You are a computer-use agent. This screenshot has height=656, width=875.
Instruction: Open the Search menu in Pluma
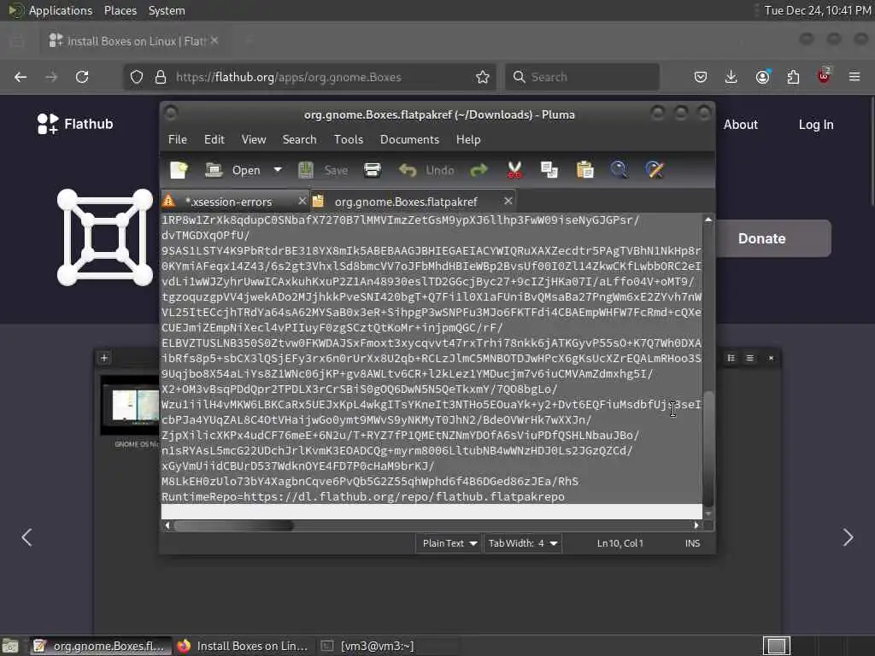tap(299, 139)
